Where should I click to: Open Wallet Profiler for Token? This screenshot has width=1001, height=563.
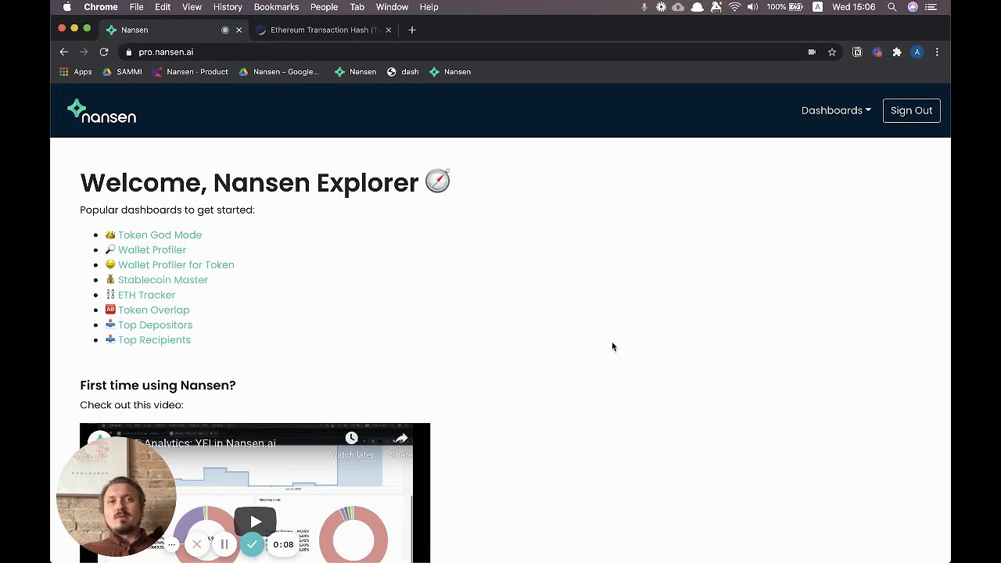click(176, 265)
